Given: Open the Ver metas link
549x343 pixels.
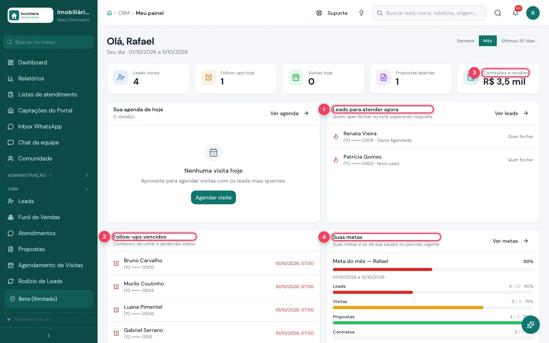Looking at the screenshot, I should pyautogui.click(x=510, y=241).
